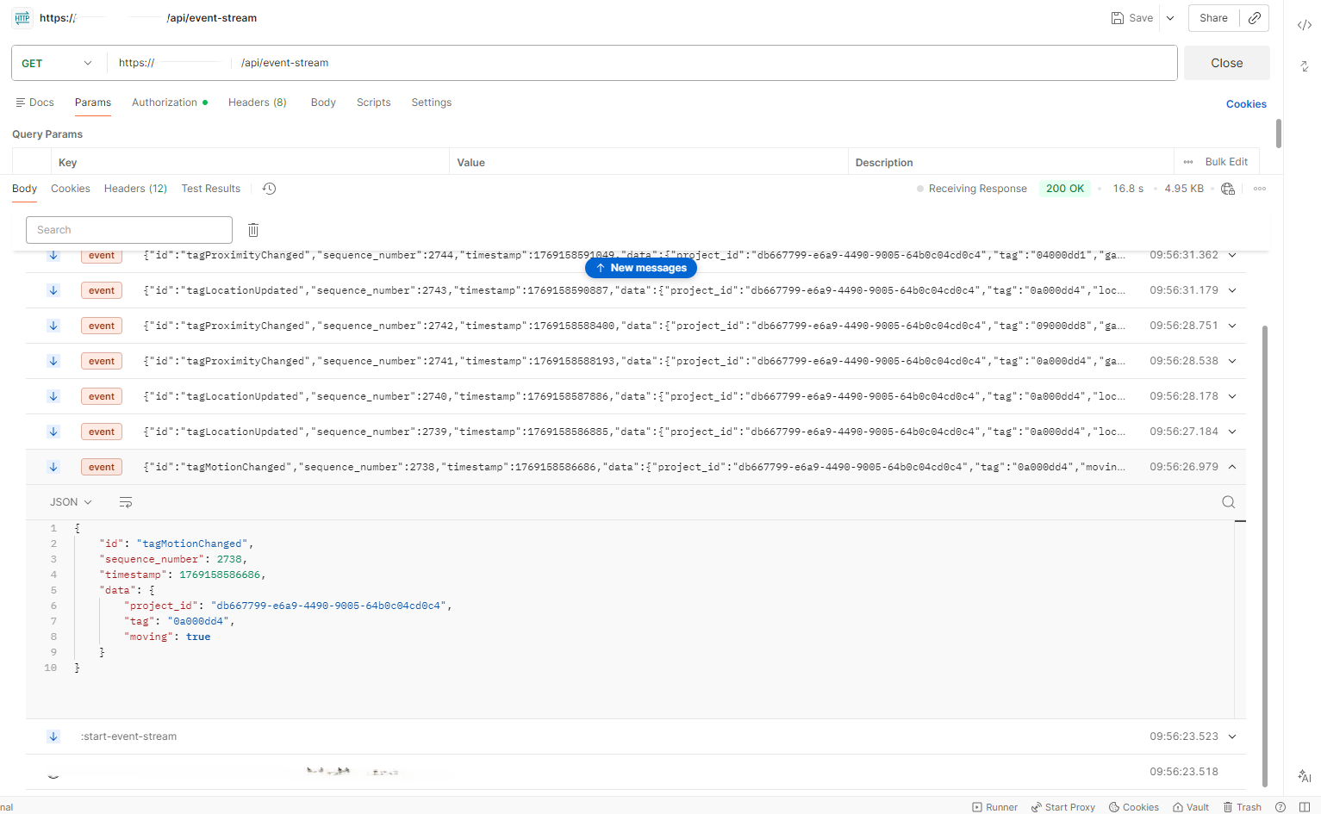Open the Test Results response tab
This screenshot has width=1321, height=814.
[x=210, y=189]
